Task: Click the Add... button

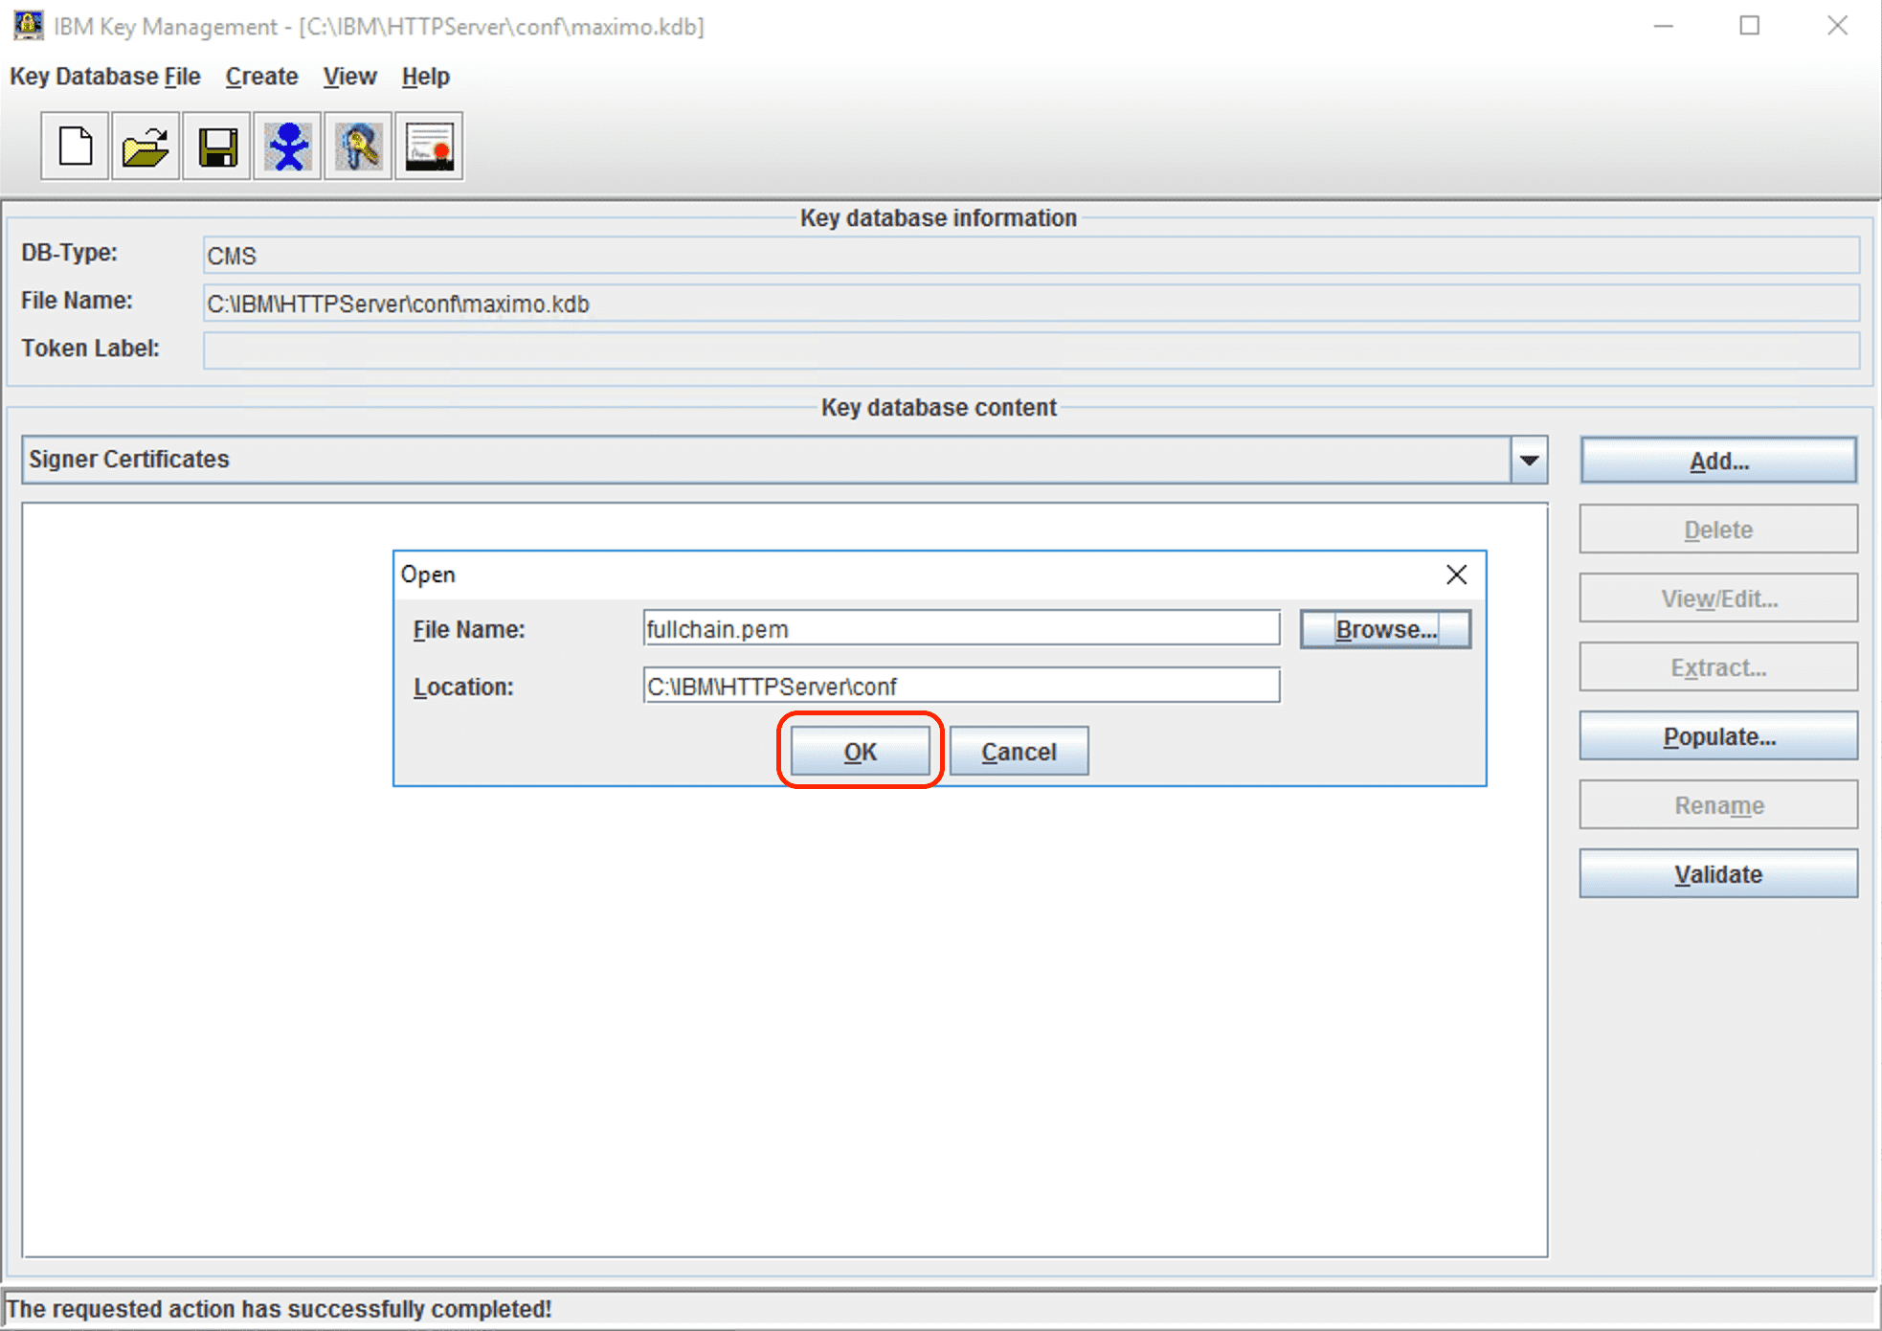Action: 1719,461
